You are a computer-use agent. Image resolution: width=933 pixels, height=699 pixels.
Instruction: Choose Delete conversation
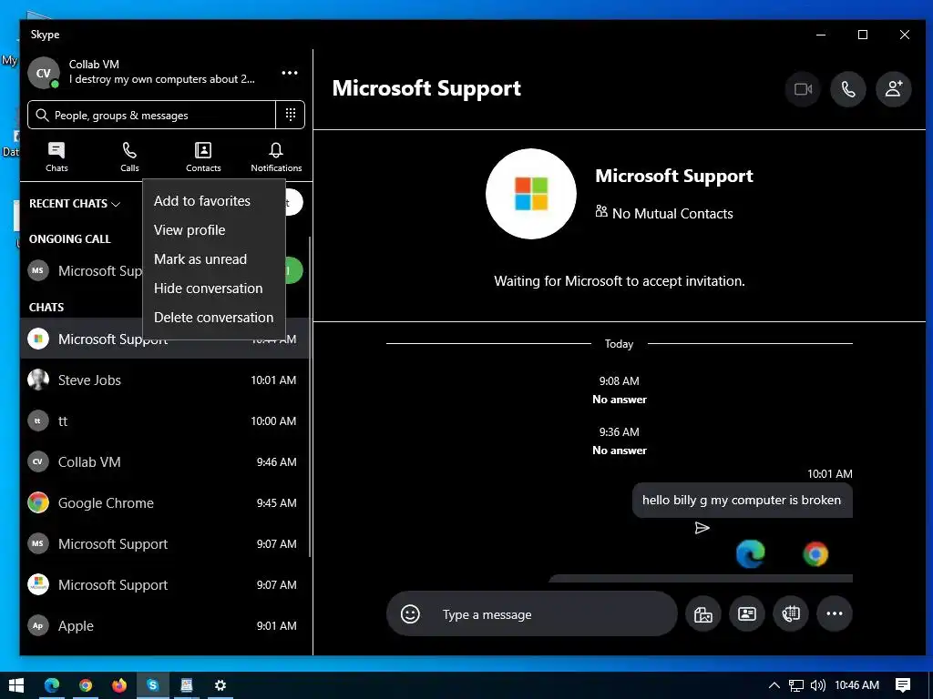click(213, 318)
